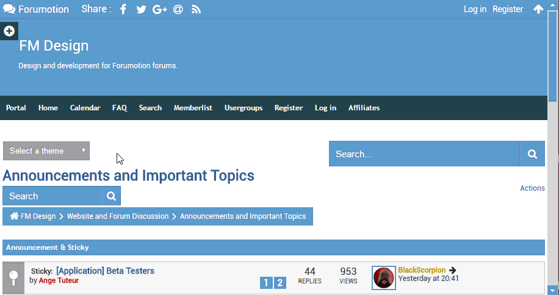Click the 44 REPLIES count
The height and width of the screenshot is (295, 559).
pos(310,275)
